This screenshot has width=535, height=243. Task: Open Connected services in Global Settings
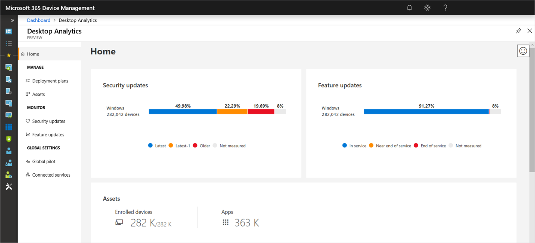point(51,175)
